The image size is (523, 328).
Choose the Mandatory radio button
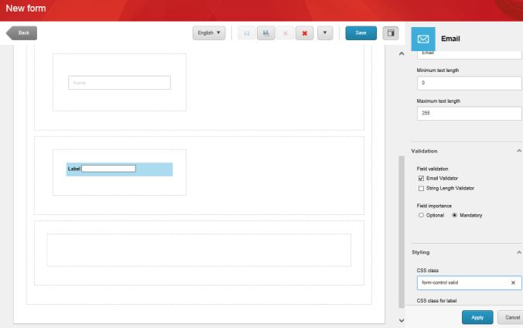point(454,215)
